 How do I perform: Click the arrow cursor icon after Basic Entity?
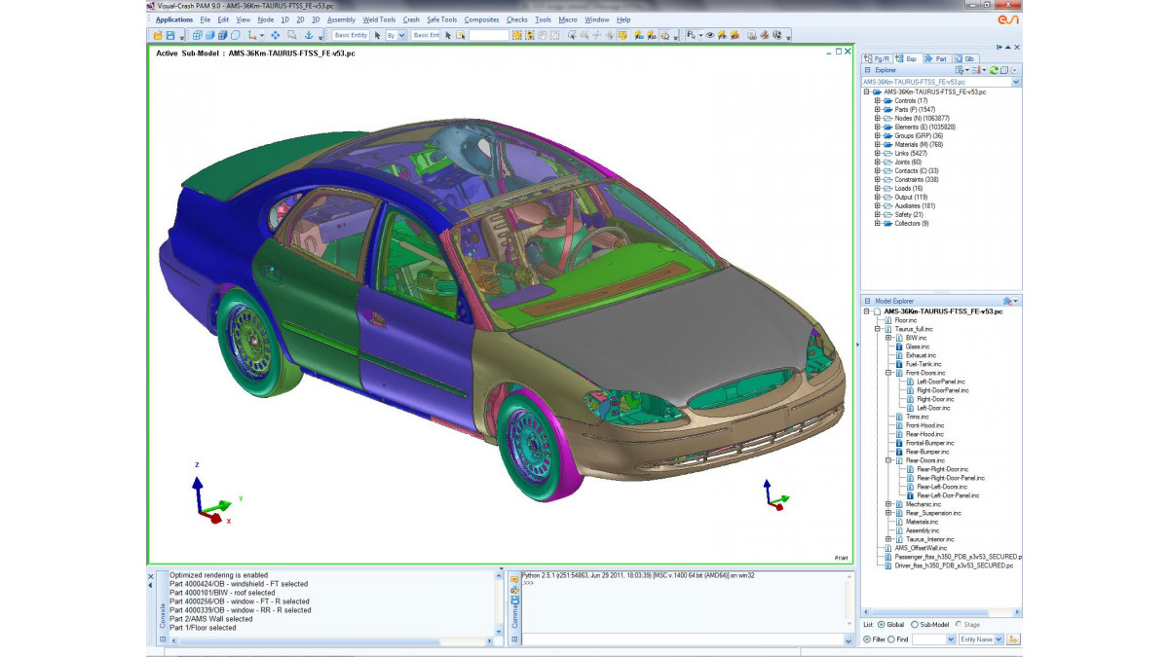377,35
